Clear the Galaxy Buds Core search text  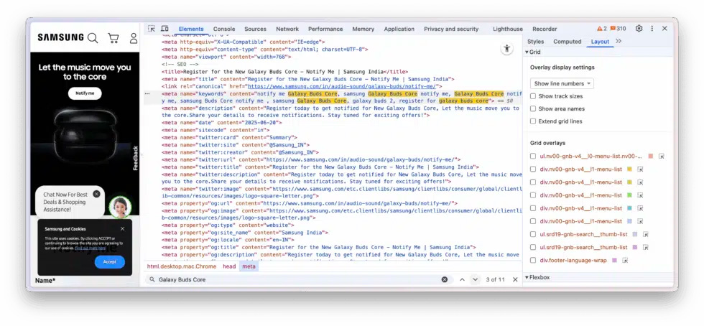click(445, 279)
